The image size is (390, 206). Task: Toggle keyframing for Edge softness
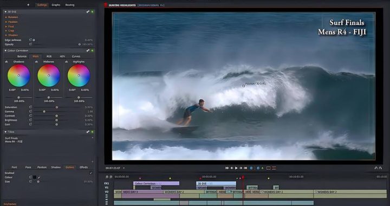[x=30, y=40]
